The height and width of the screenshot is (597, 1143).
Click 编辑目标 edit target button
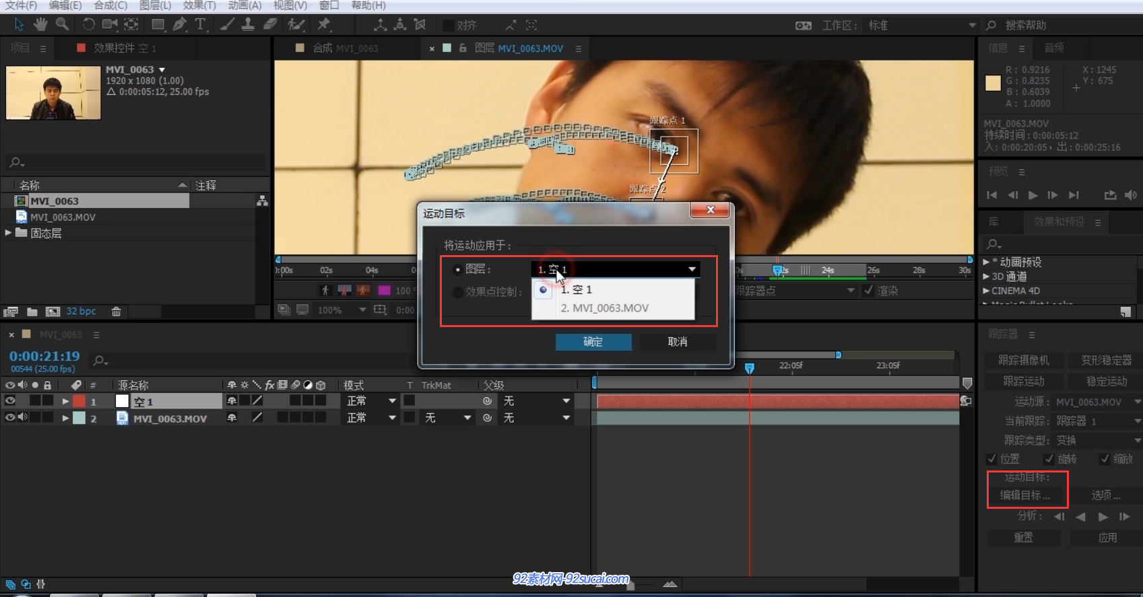pyautogui.click(x=1024, y=495)
